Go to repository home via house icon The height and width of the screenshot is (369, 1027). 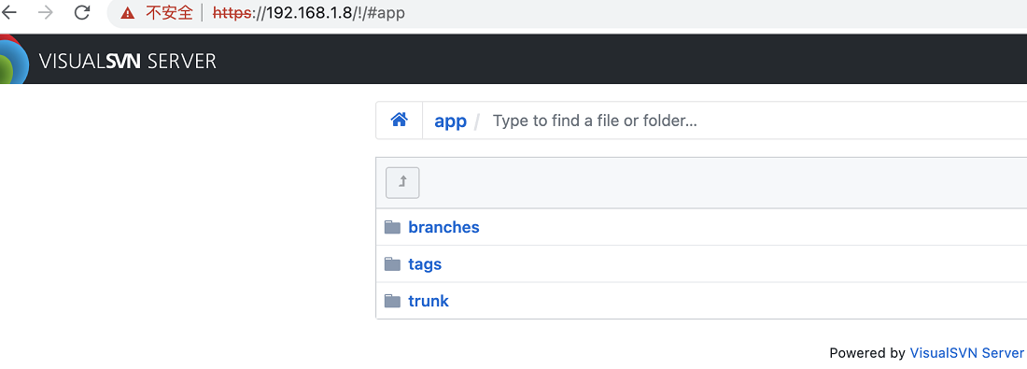tap(400, 120)
